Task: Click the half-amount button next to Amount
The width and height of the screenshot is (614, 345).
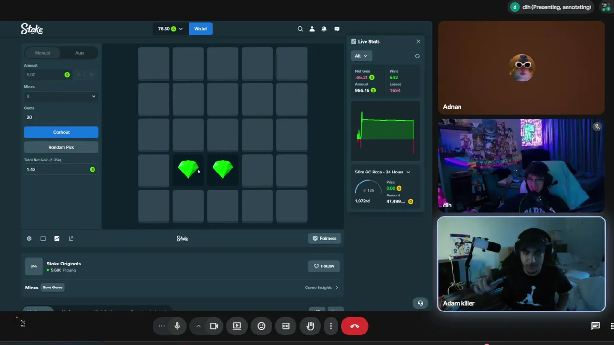Action: 79,75
